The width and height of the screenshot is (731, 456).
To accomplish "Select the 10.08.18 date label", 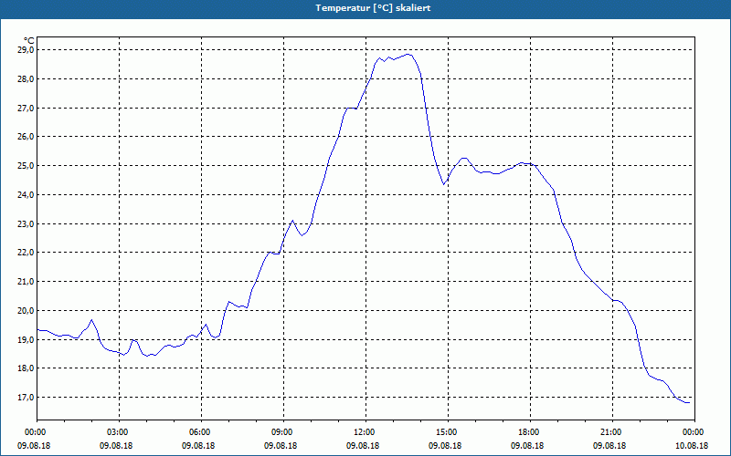I will pyautogui.click(x=692, y=445).
